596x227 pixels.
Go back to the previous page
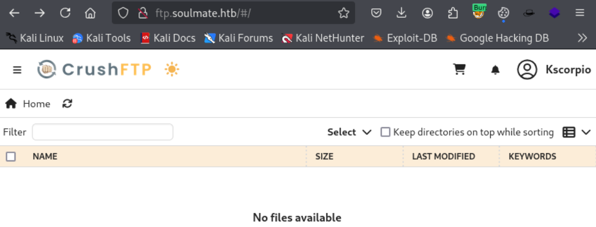coord(14,13)
